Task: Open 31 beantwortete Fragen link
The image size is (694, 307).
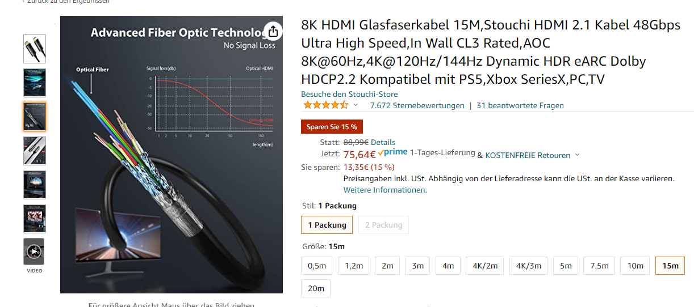Action: 520,105
